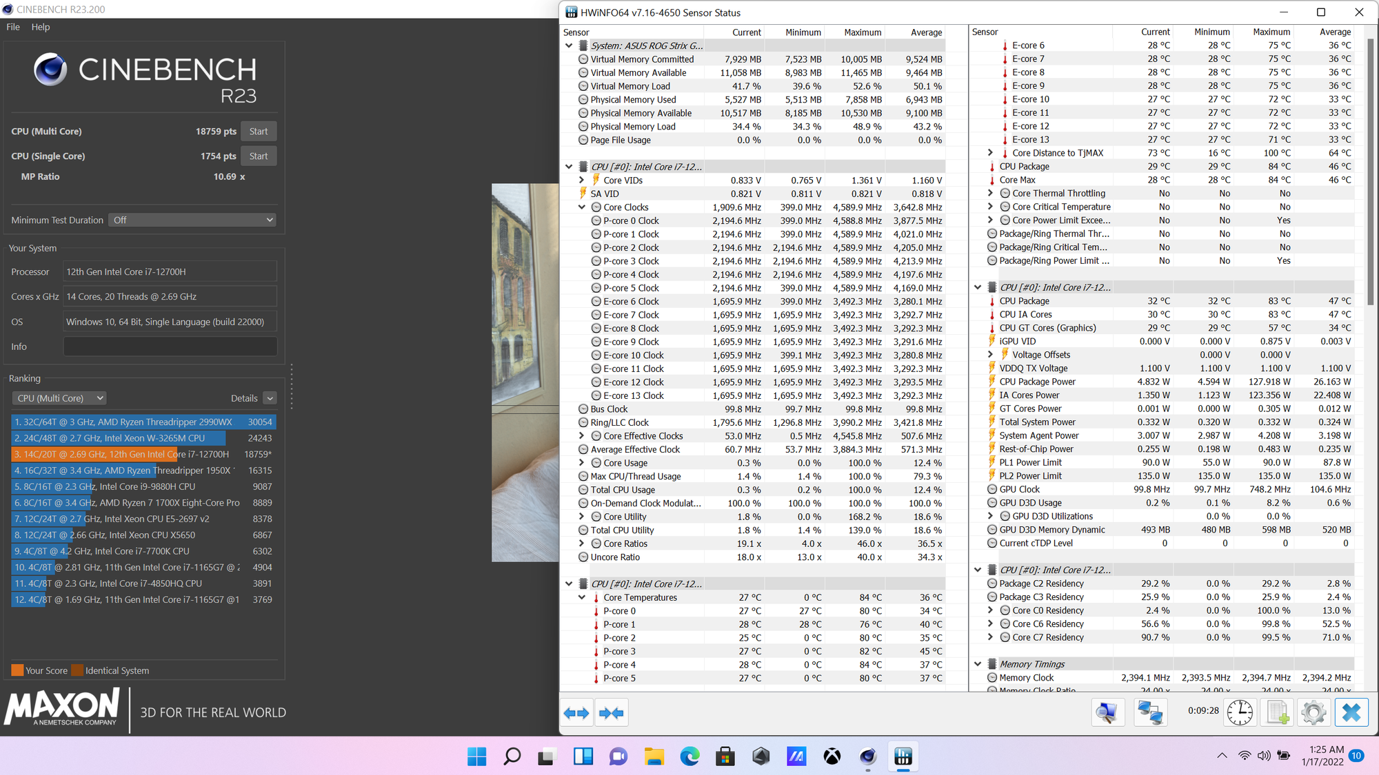
Task: Collapse Core Clocks tree
Action: [581, 207]
